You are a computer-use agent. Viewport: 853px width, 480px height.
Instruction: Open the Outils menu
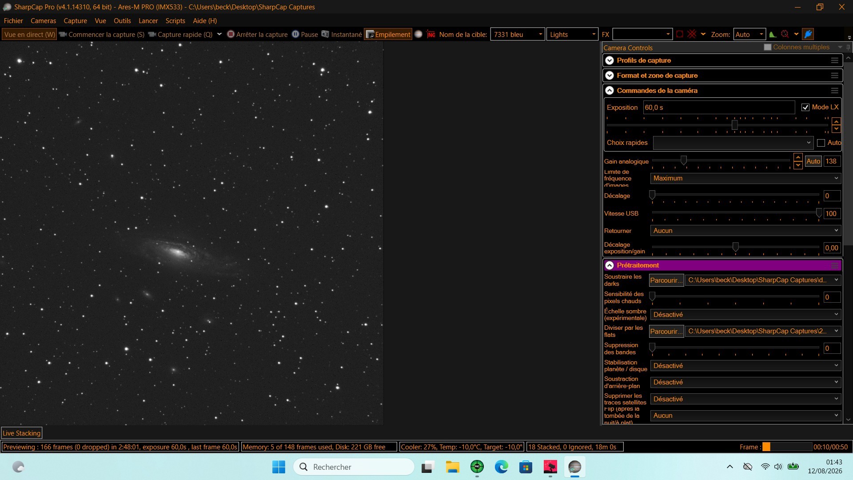pyautogui.click(x=122, y=21)
